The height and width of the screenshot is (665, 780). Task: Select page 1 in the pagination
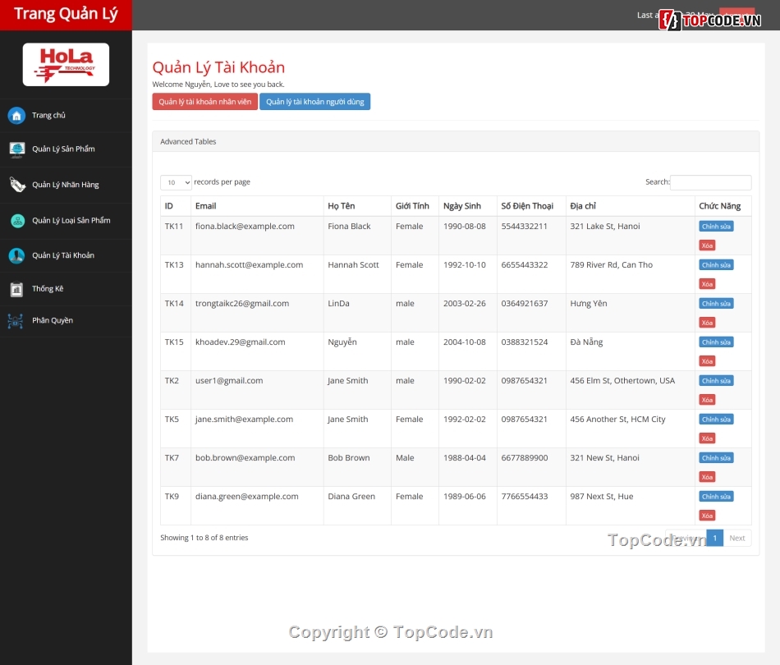[x=714, y=538]
